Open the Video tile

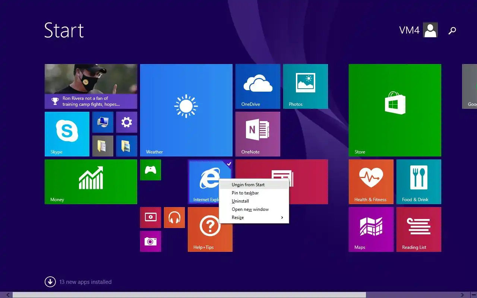(151, 218)
